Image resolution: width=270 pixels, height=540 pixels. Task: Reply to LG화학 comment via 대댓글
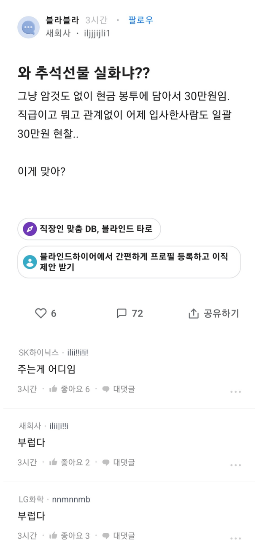coord(119,536)
